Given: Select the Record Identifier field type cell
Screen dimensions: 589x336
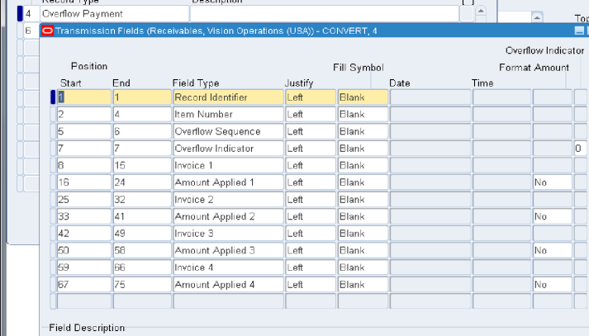Looking at the screenshot, I should pyautogui.click(x=226, y=97).
